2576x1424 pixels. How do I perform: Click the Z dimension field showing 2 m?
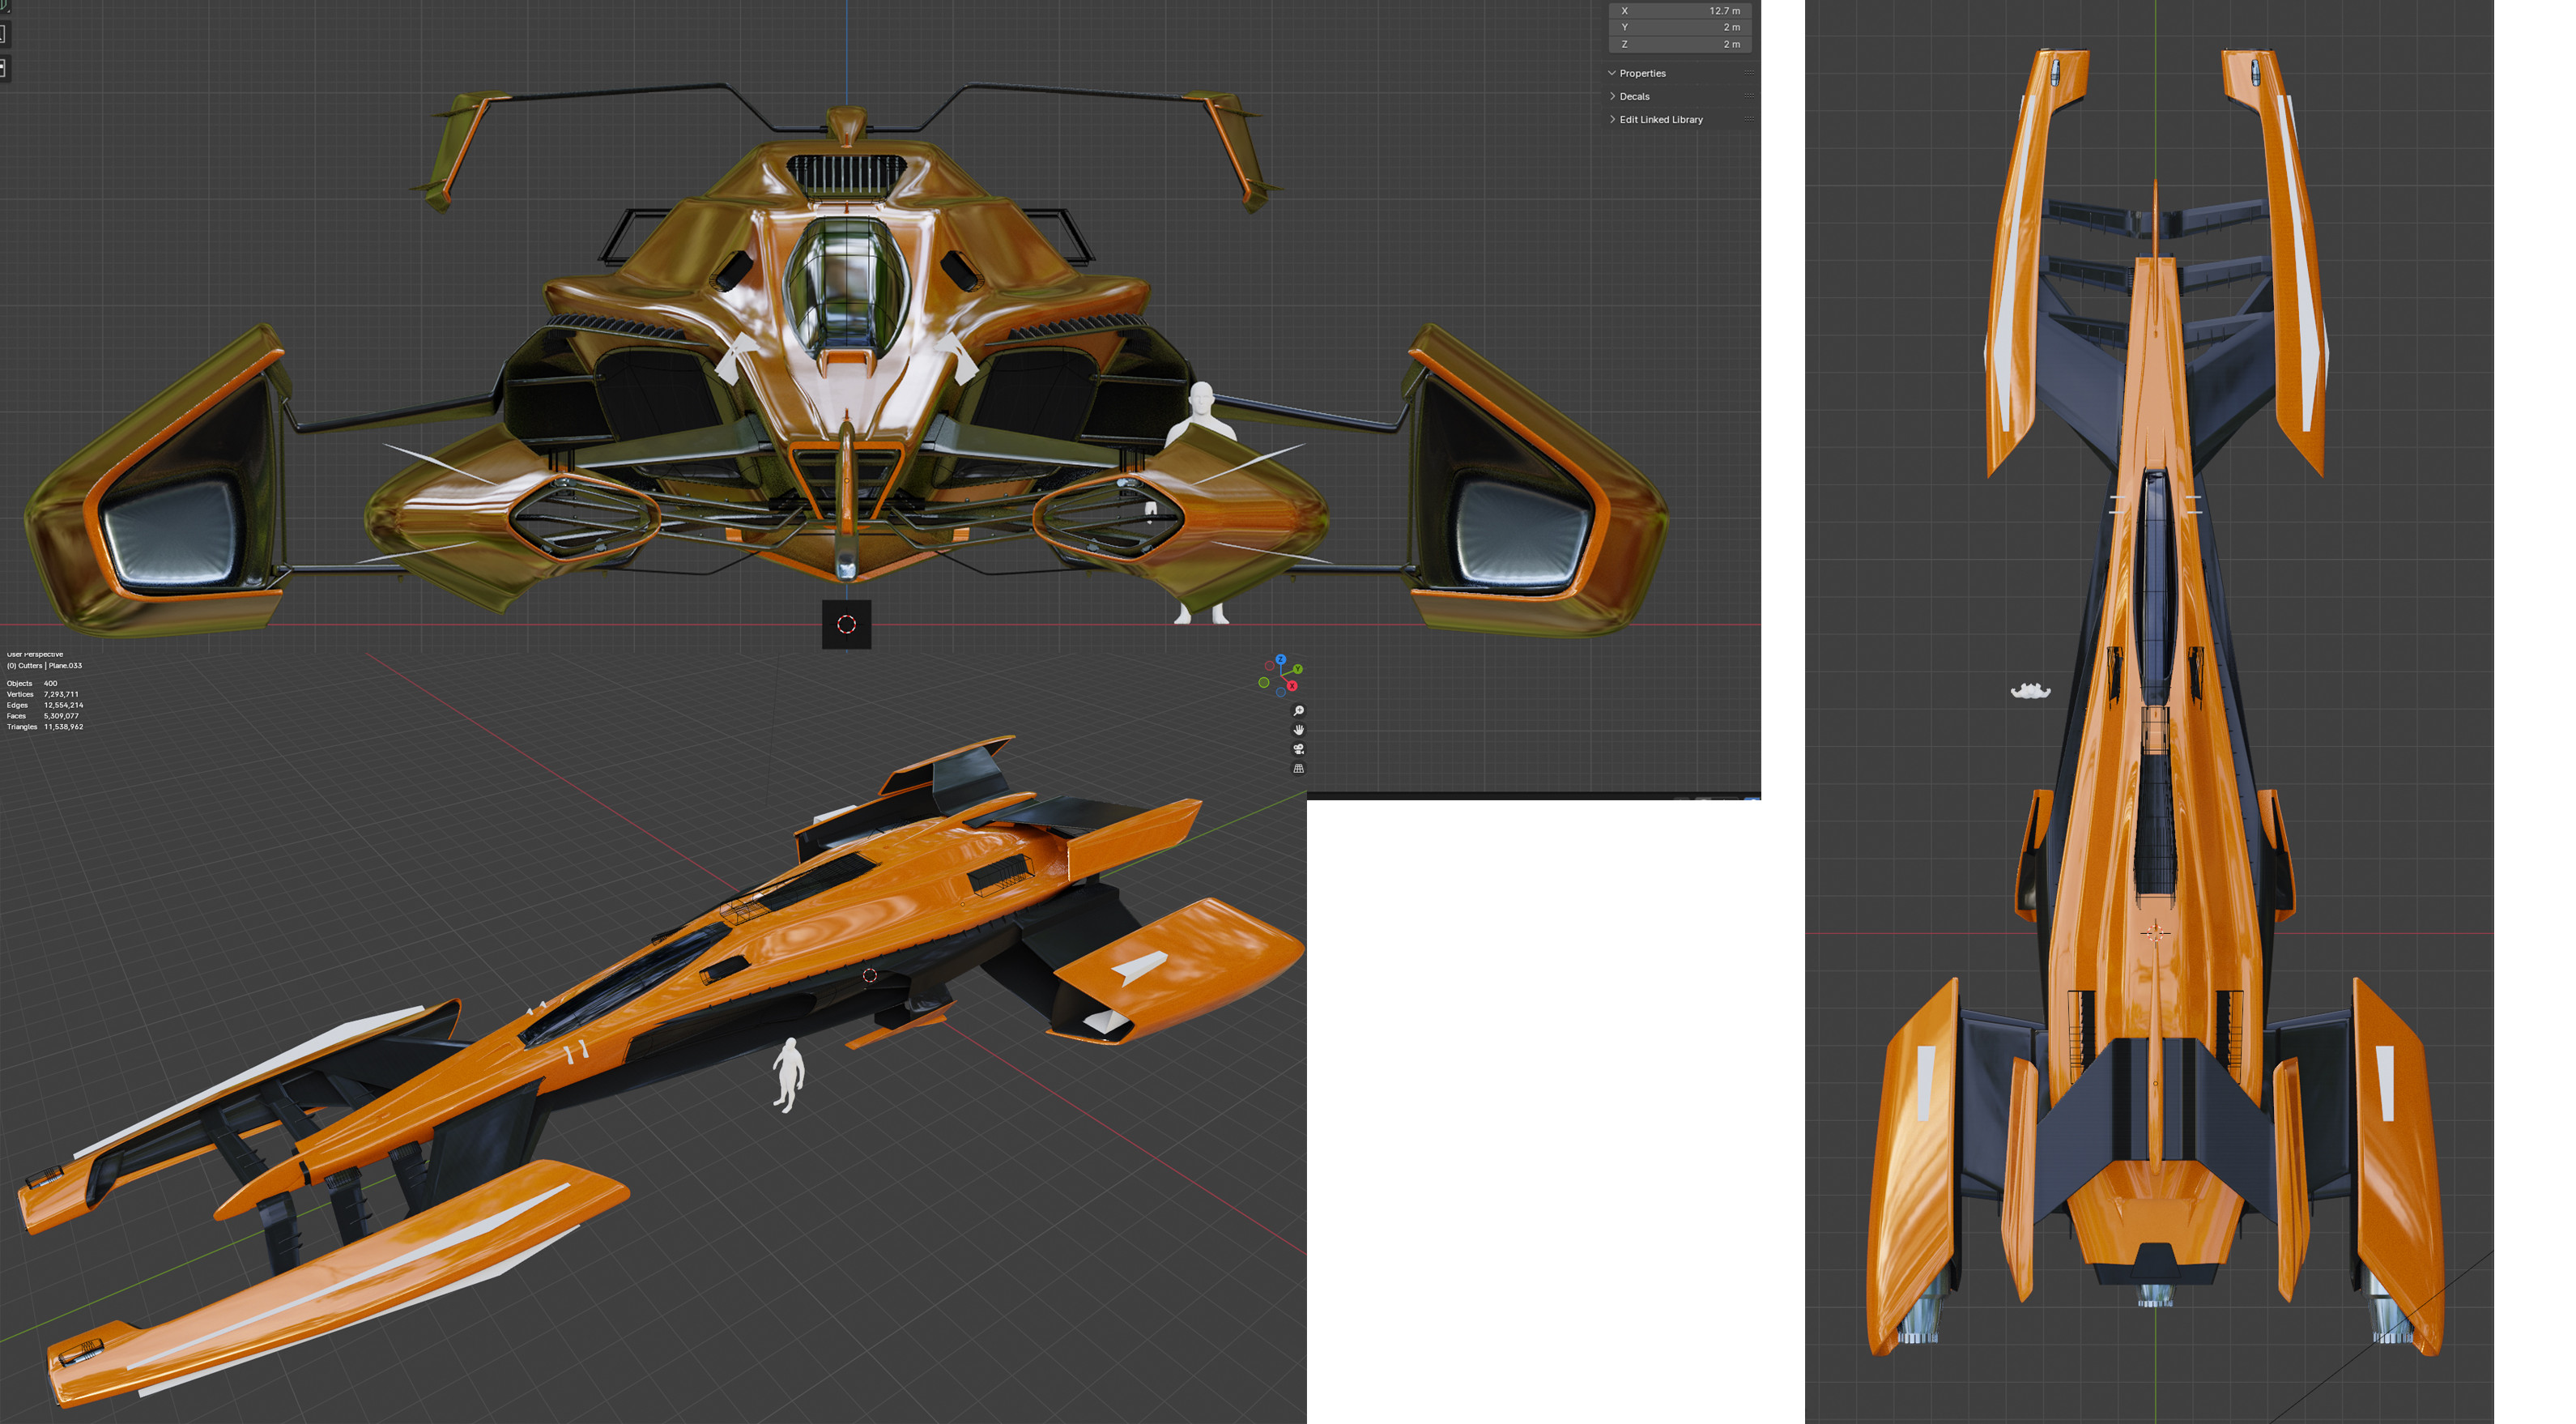(x=1680, y=44)
